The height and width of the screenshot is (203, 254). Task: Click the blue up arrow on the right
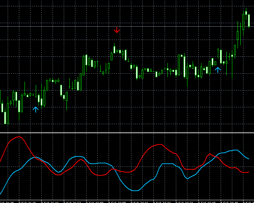[218, 70]
